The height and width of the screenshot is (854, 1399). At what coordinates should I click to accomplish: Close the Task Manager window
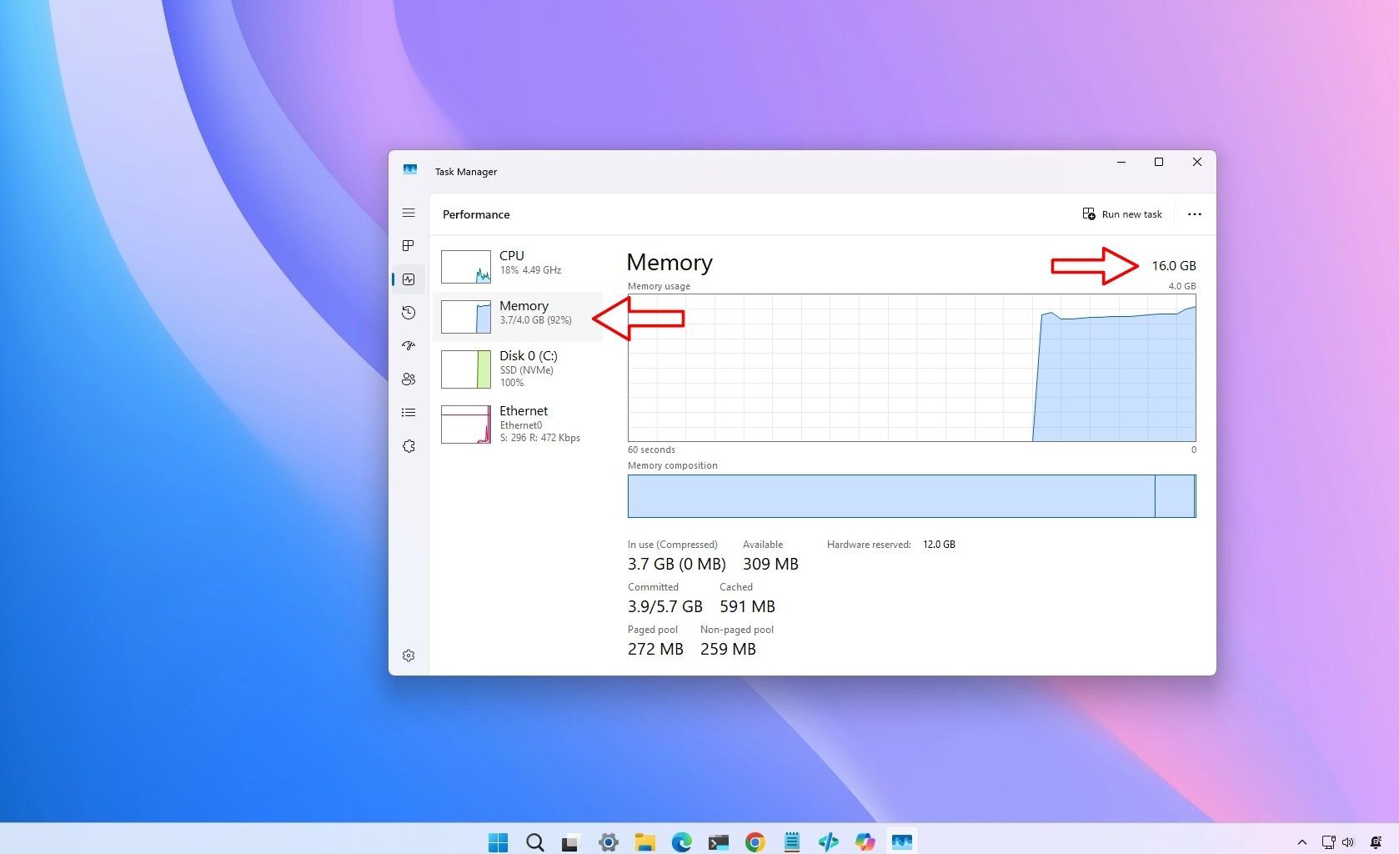(x=1197, y=162)
